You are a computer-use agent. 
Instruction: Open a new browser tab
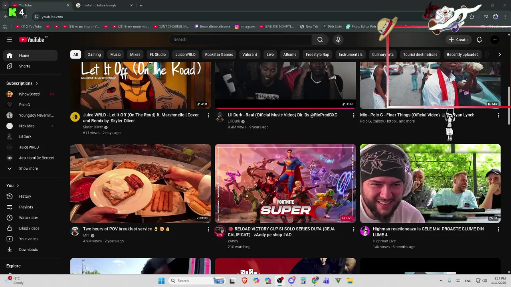coord(141,5)
